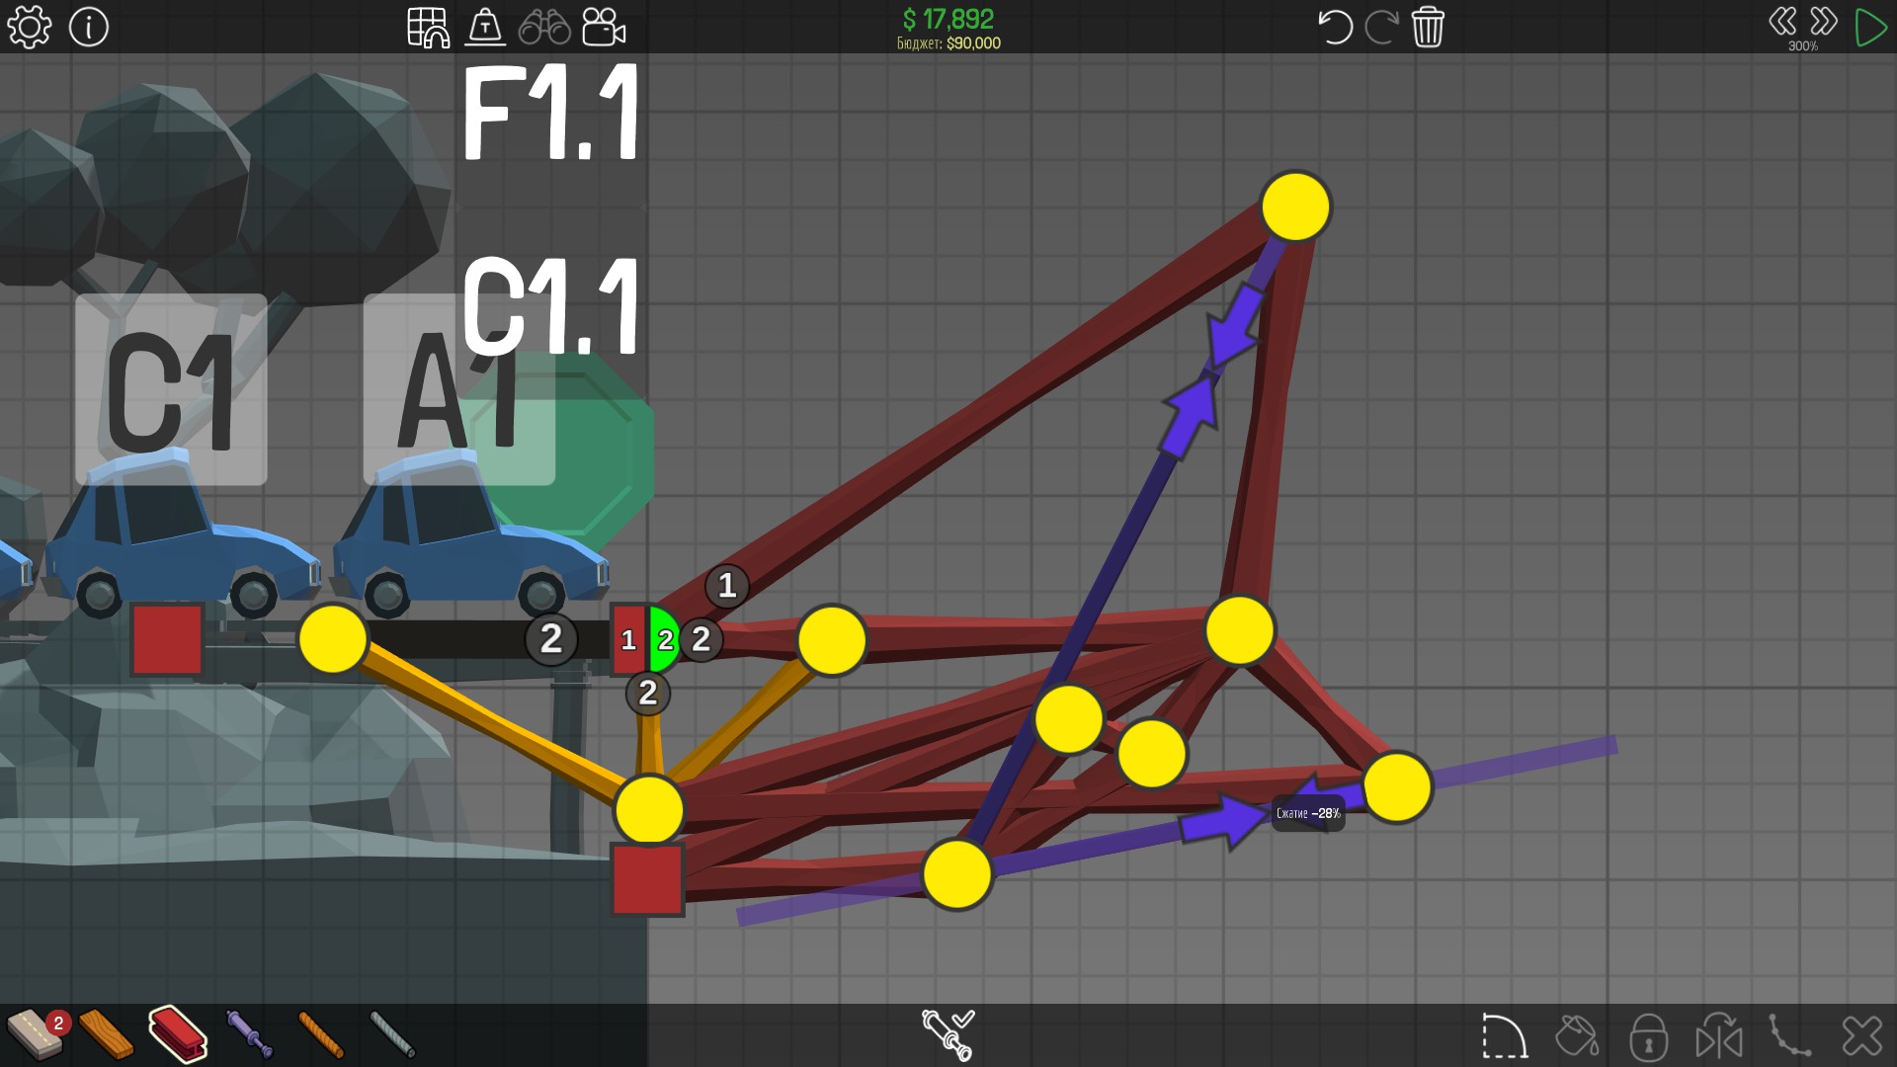
Task: Select the red steel material
Action: tap(178, 1033)
